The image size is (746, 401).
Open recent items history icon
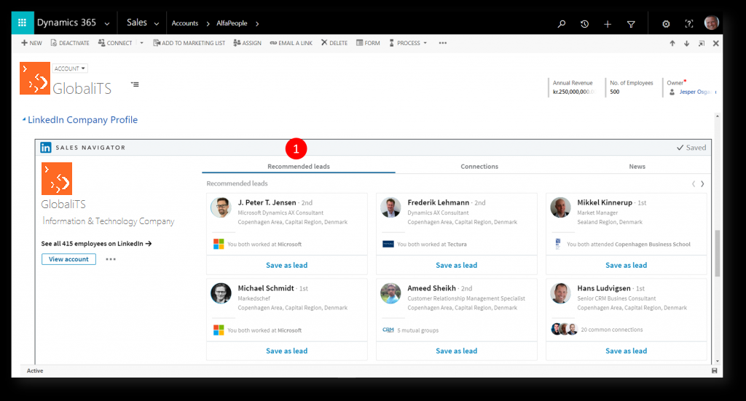pyautogui.click(x=584, y=24)
